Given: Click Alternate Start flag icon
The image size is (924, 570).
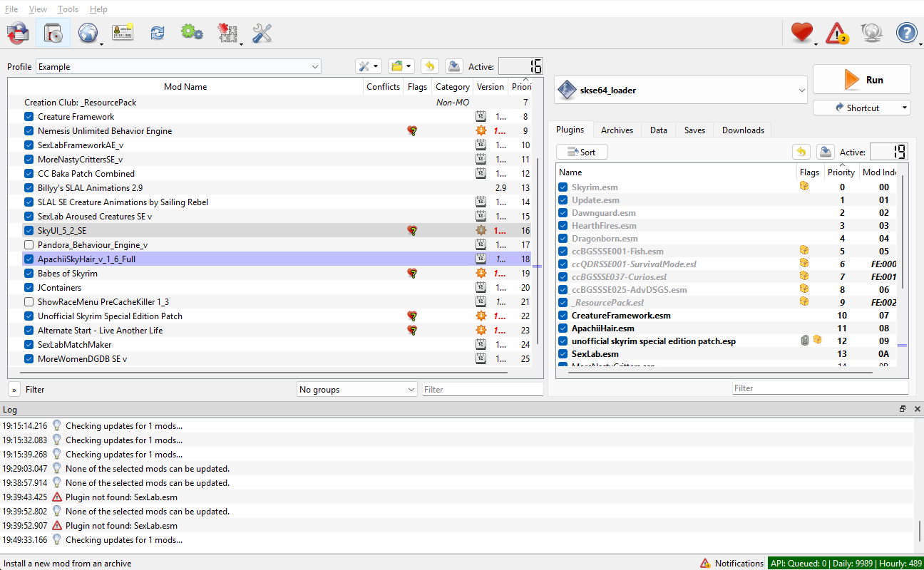Looking at the screenshot, I should coord(411,331).
